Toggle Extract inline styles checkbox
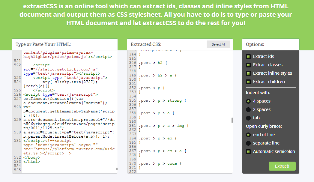Image resolution: width=314 pixels, height=182 pixels. [x=248, y=73]
